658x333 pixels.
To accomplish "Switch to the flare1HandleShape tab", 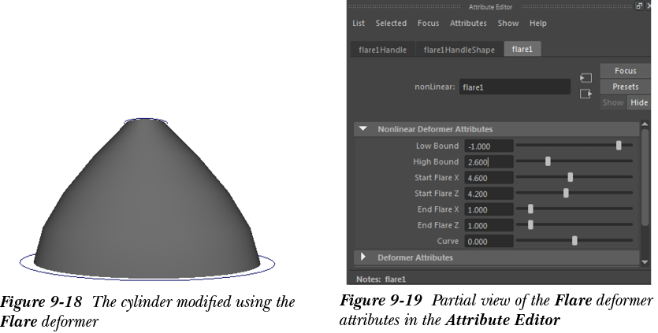I will point(459,50).
